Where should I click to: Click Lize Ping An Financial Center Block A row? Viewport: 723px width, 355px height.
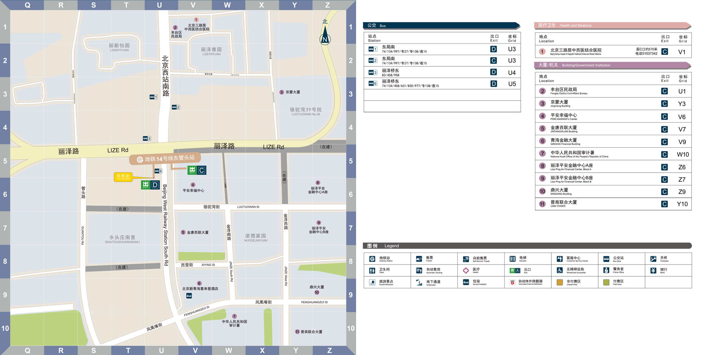613,167
